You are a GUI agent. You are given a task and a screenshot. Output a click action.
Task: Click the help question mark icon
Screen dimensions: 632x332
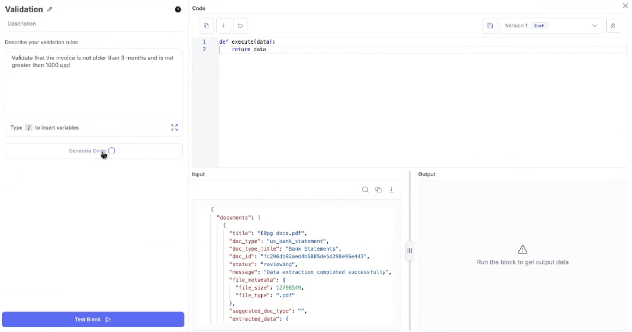178,10
